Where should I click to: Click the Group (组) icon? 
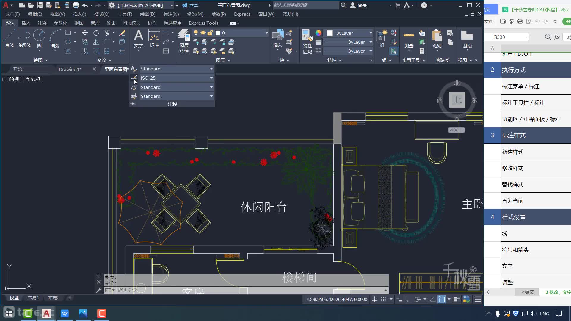point(382,39)
